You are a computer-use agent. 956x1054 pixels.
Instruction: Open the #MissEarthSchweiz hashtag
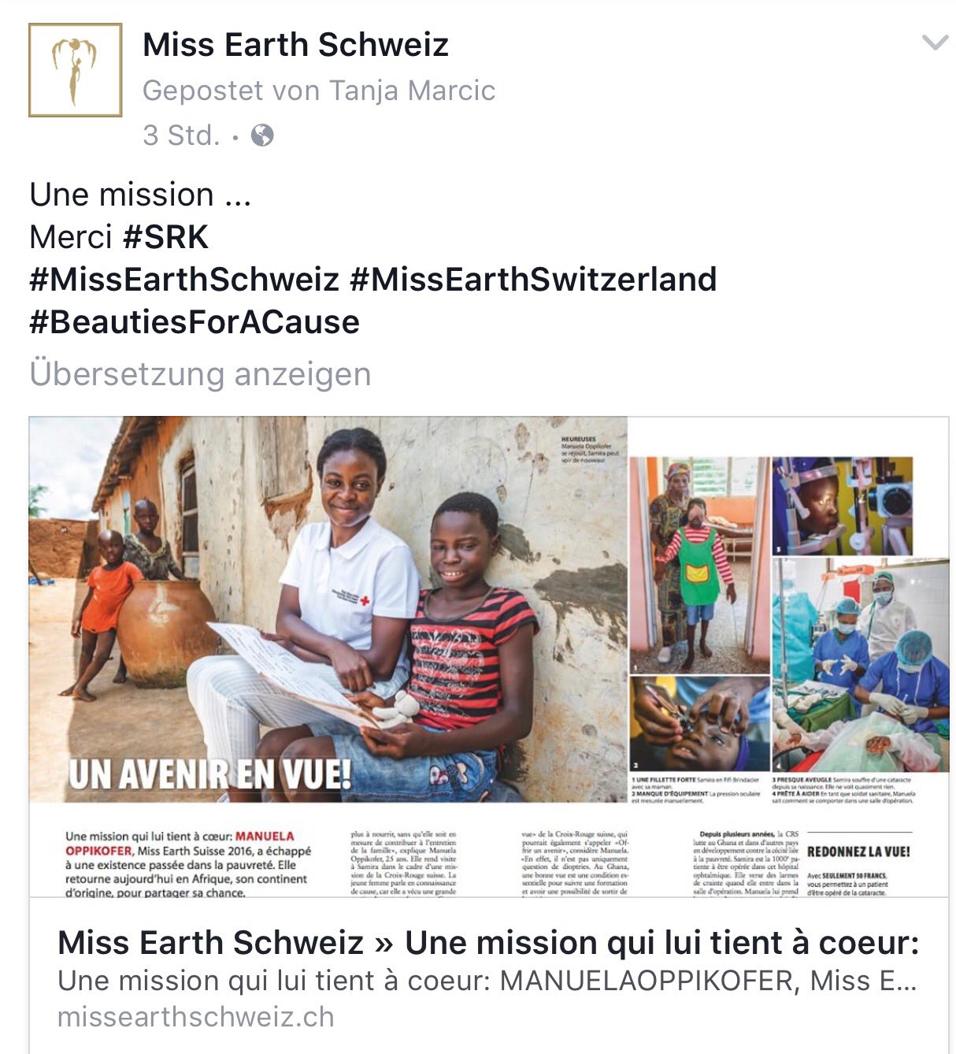tap(184, 280)
